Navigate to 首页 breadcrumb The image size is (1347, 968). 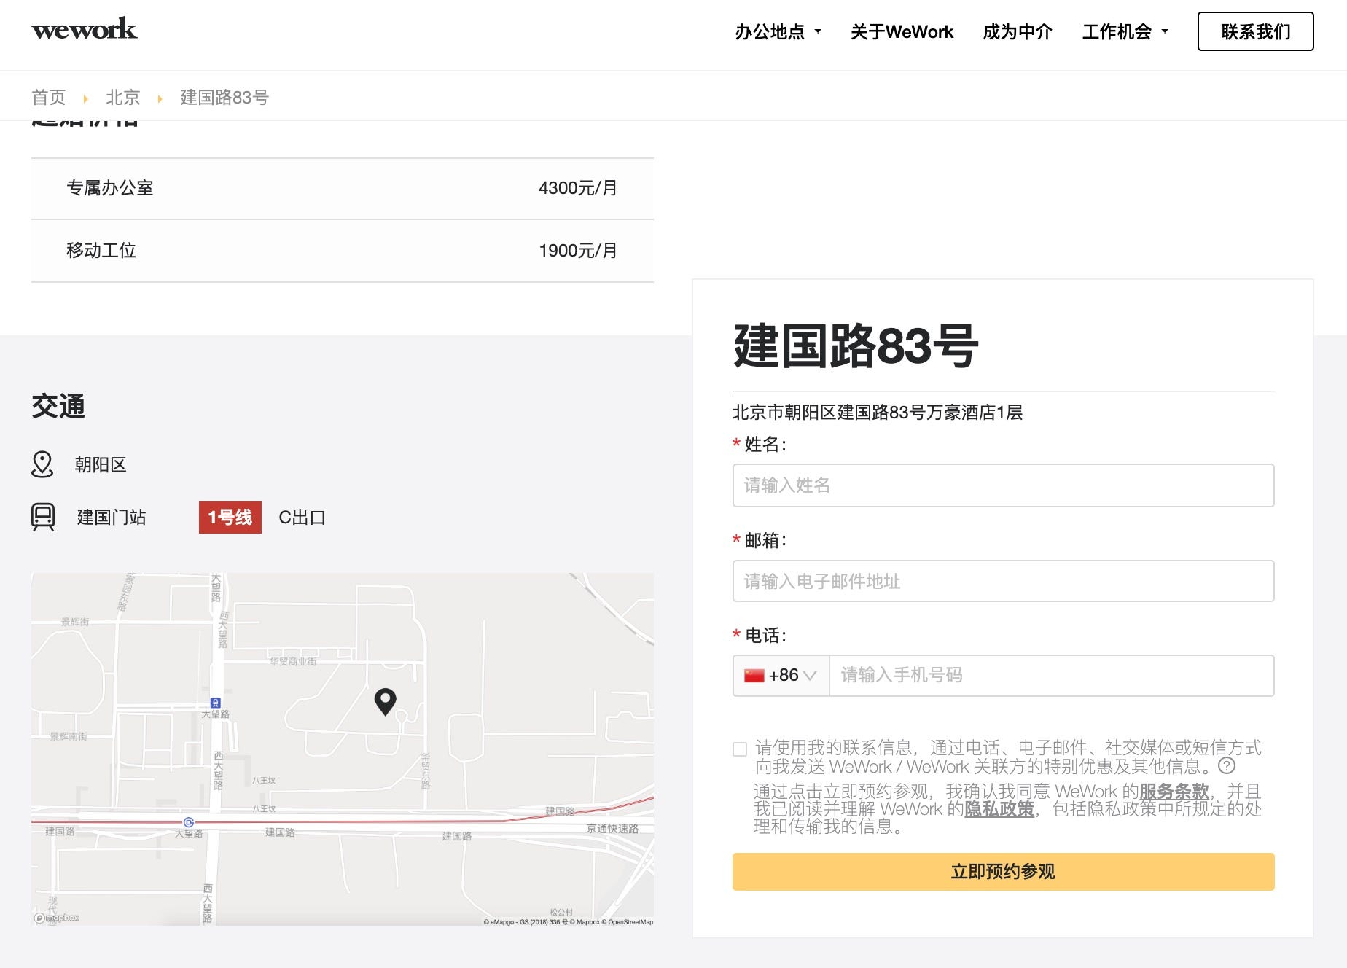coord(49,97)
